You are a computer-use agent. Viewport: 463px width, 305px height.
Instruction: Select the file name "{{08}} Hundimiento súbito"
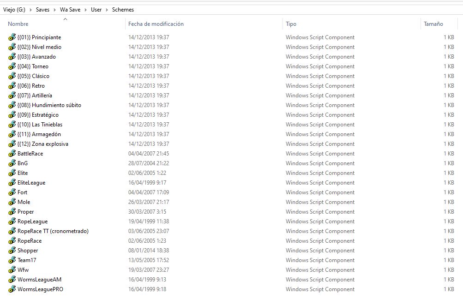coord(49,105)
